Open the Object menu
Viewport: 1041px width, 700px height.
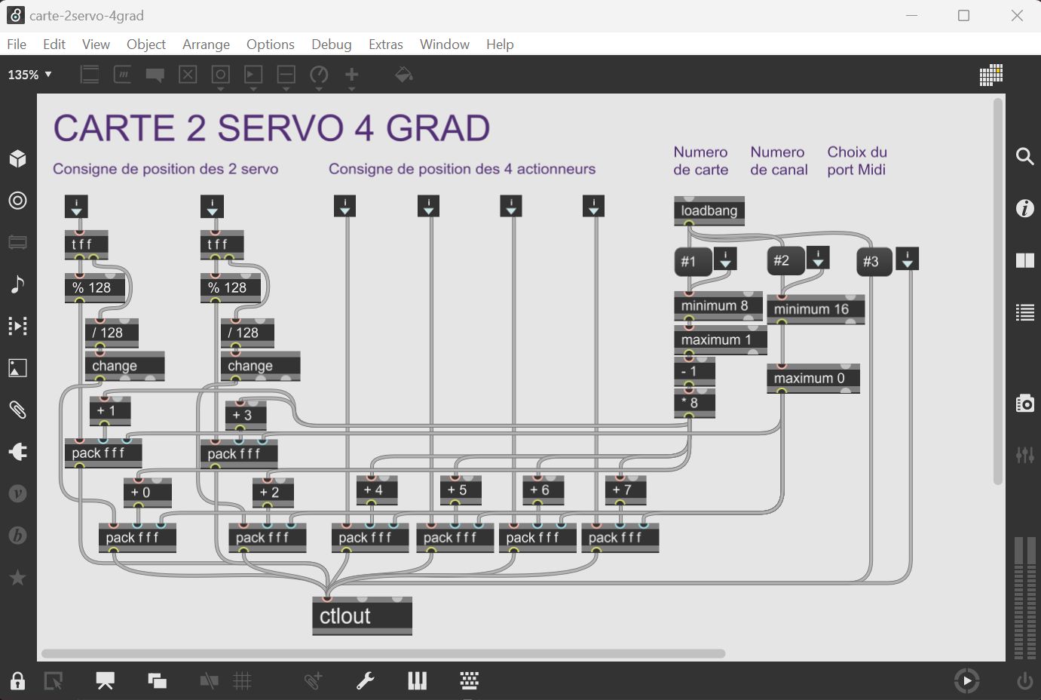pos(146,45)
